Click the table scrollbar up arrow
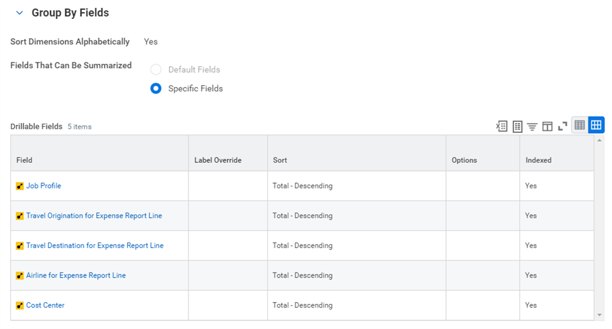 (600, 140)
